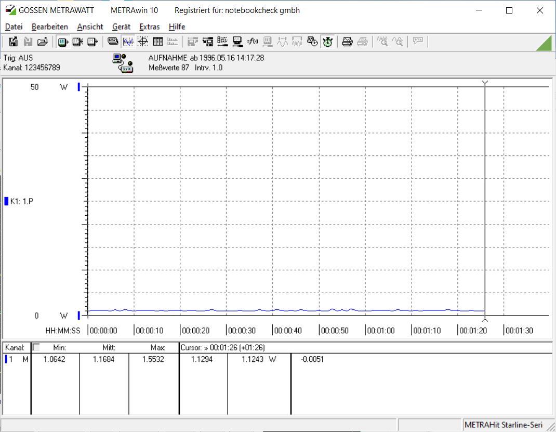
Task: Toggle the first multimeter display button
Action: pyautogui.click(x=63, y=42)
